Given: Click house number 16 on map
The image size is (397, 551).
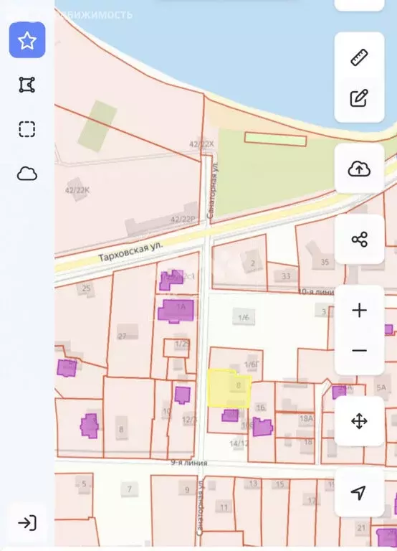Looking at the screenshot, I should pos(260,408).
